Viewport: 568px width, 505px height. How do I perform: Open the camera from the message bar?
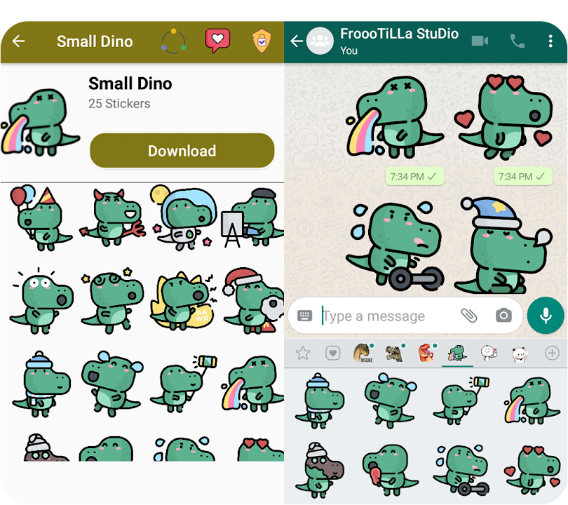coord(503,316)
